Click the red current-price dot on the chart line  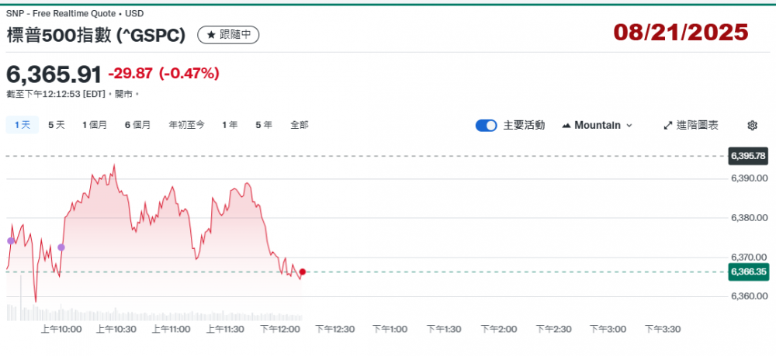(302, 271)
